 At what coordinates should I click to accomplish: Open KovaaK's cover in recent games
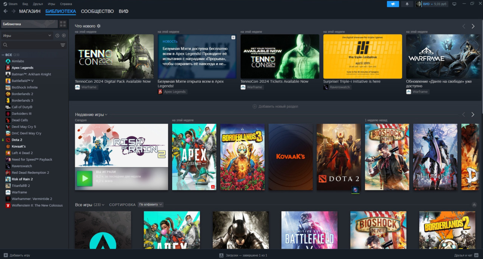291,157
